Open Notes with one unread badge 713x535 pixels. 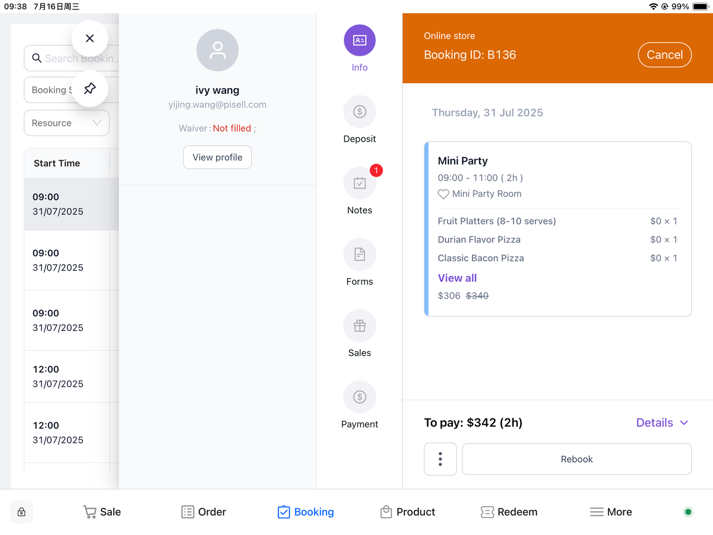pos(359,183)
